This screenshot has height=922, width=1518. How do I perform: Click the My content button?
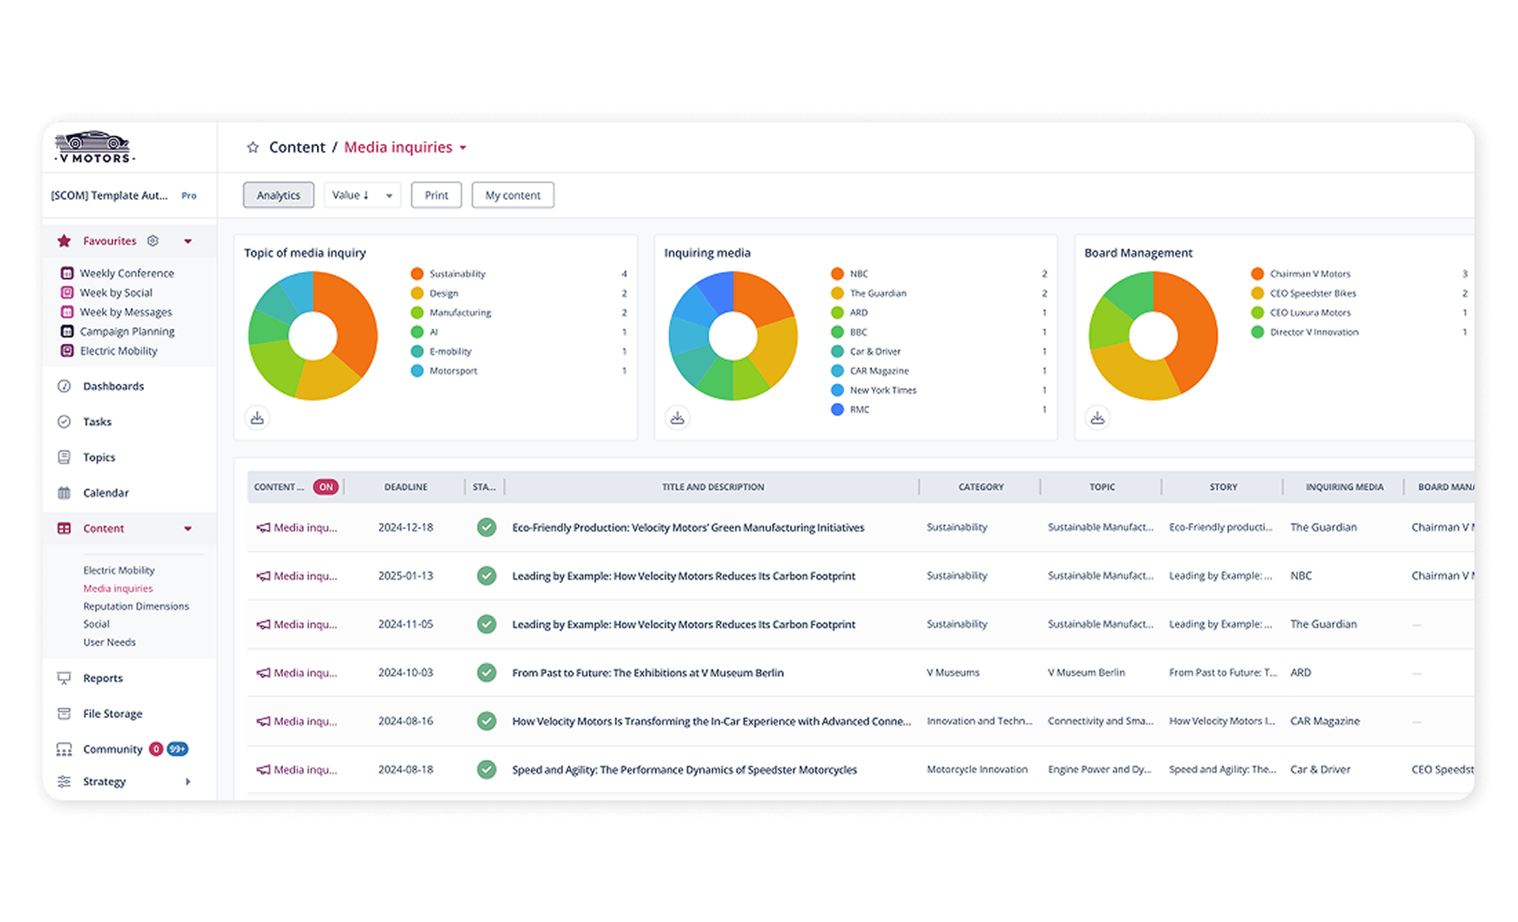[512, 195]
